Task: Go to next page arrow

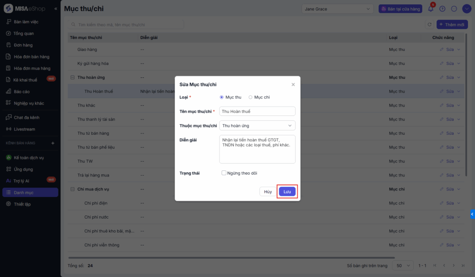Action: point(454,265)
